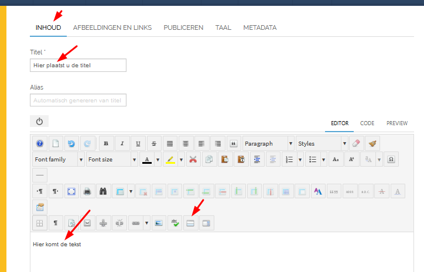Apply underline with the U icon

tap(138, 143)
